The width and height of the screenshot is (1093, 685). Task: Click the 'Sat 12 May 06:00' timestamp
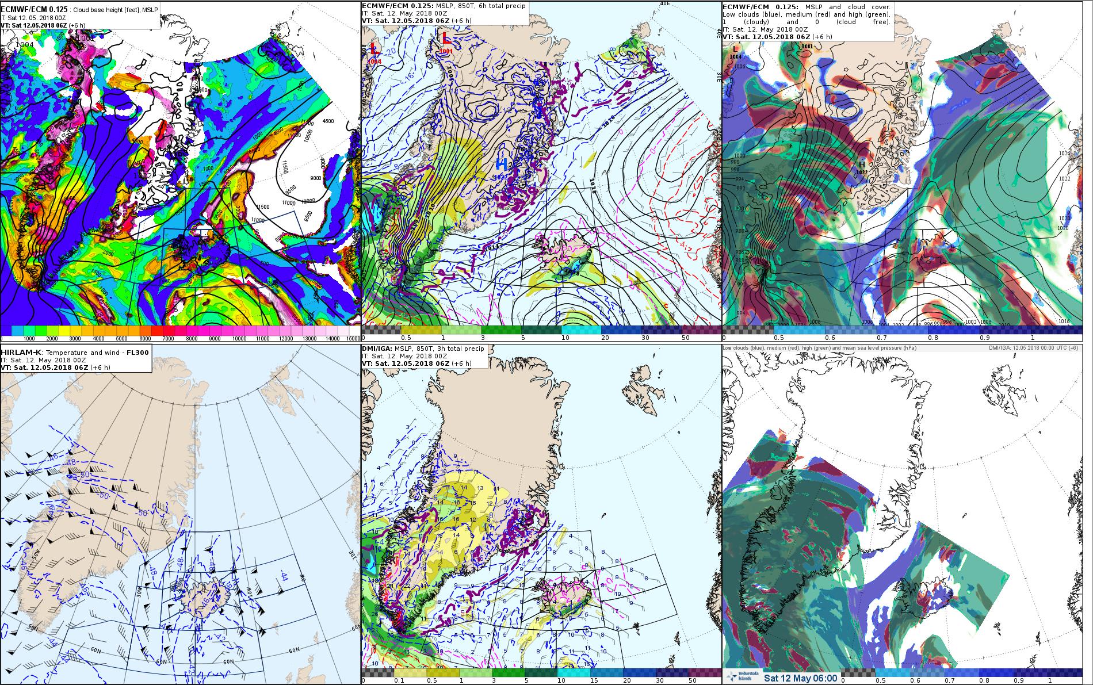click(801, 678)
